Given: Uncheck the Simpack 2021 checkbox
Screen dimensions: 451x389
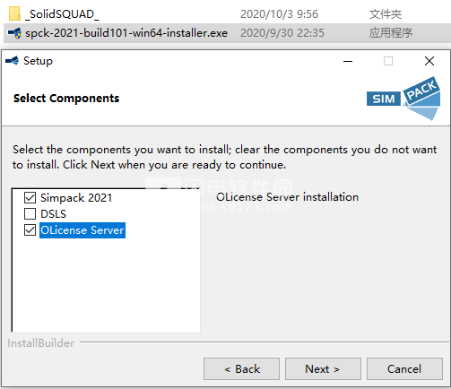Looking at the screenshot, I should pyautogui.click(x=30, y=197).
